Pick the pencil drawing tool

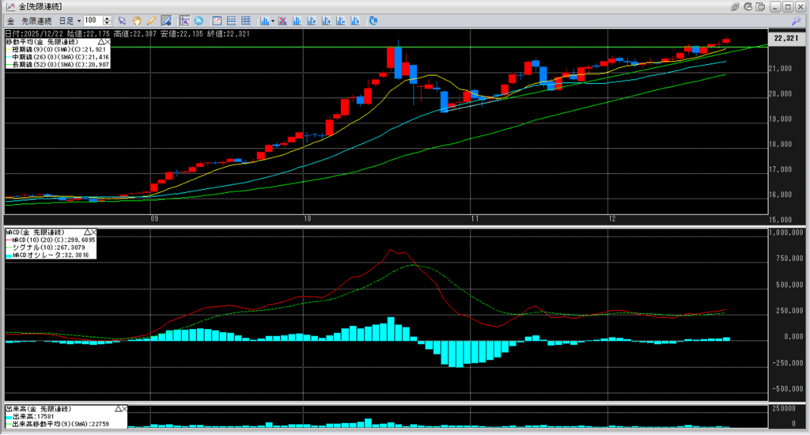150,20
